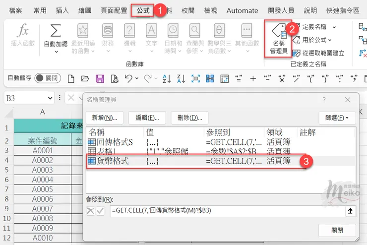Image resolution: width=367 pixels, height=245 pixels.
Task: Select cell A0005 in column A
Action: pyautogui.click(x=42, y=189)
